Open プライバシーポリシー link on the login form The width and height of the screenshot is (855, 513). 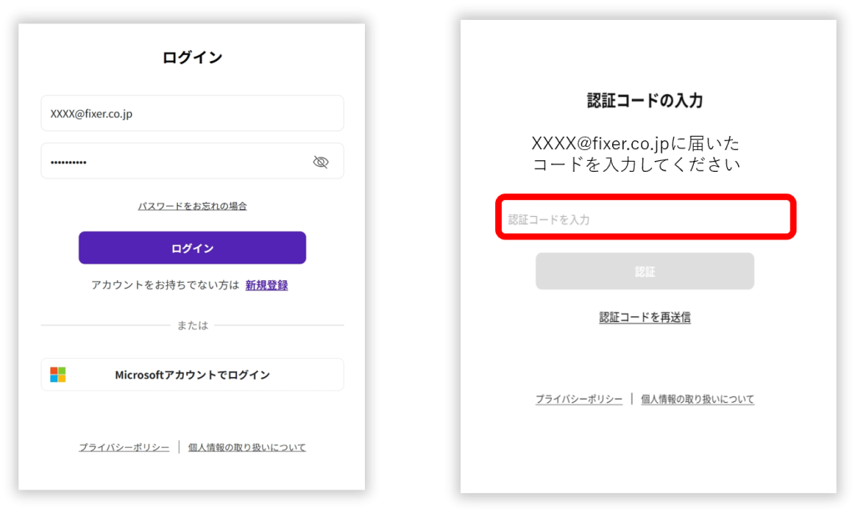pyautogui.click(x=124, y=448)
